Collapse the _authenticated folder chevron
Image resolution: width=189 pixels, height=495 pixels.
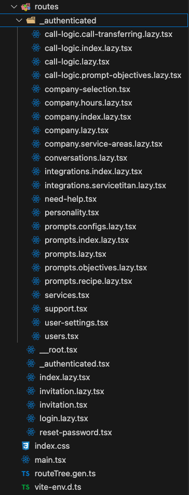20,20
